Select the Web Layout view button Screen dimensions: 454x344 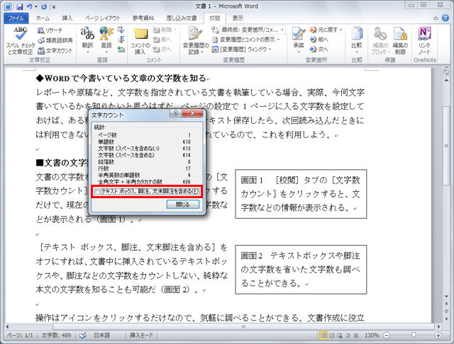[x=340, y=336]
